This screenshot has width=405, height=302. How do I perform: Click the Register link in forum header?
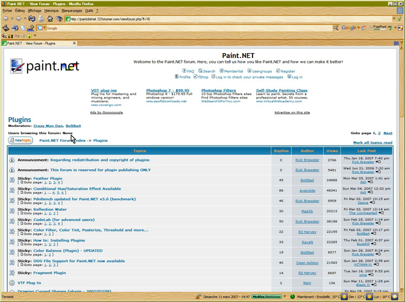tap(287, 71)
